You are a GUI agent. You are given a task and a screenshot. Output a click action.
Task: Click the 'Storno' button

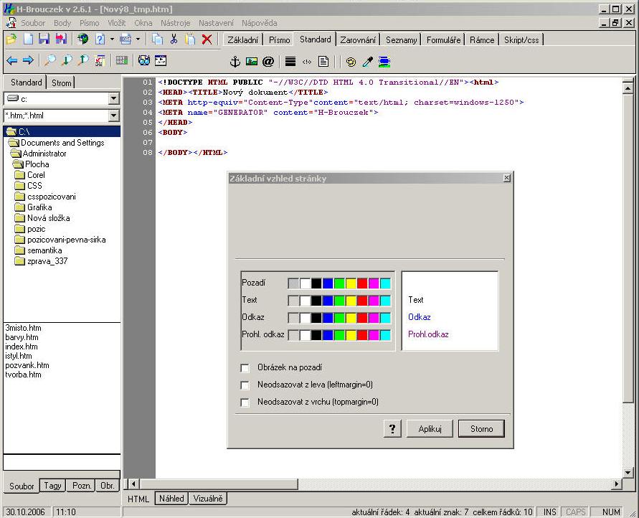pos(481,429)
